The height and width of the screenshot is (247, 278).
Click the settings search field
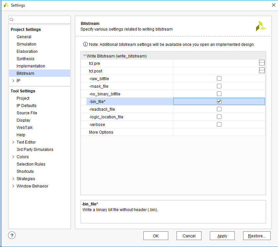click(42, 20)
